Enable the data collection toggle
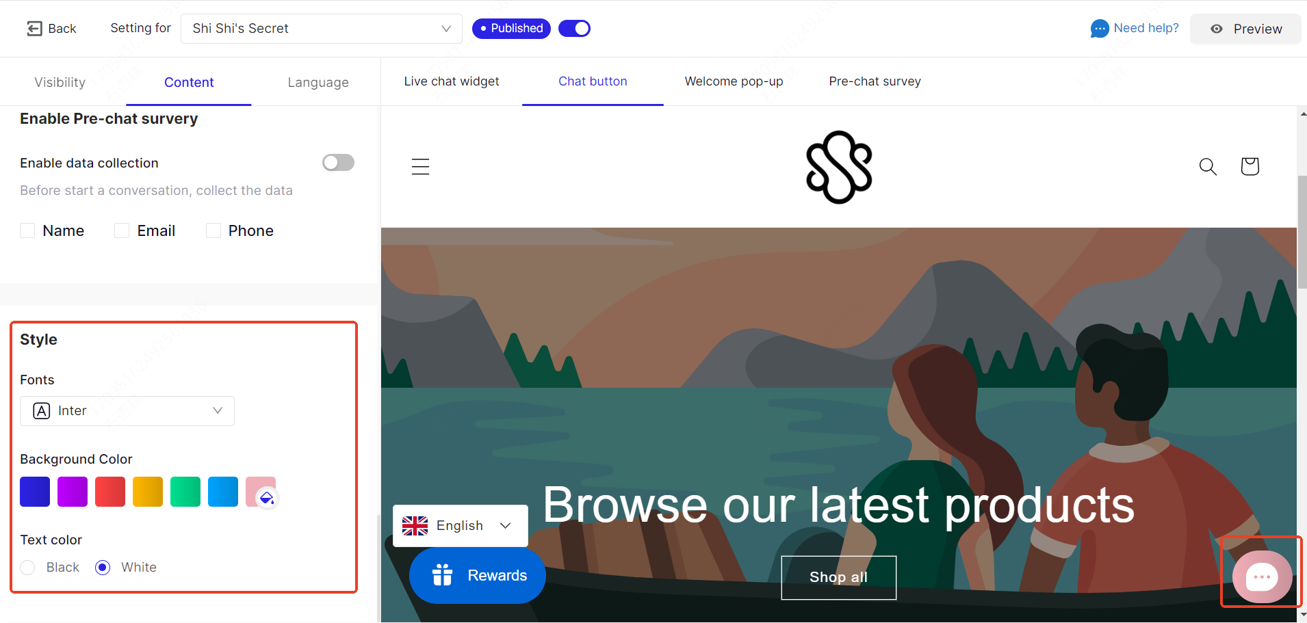The height and width of the screenshot is (623, 1307). click(338, 162)
